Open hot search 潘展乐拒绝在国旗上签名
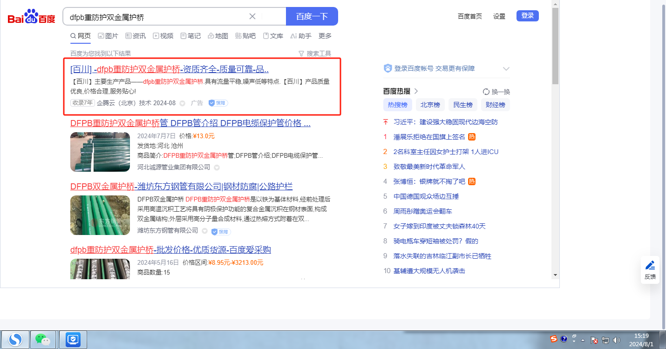 (429, 137)
